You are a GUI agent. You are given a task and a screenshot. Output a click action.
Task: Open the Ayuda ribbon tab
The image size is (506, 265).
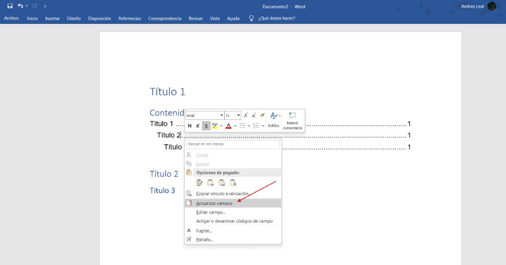pos(233,19)
